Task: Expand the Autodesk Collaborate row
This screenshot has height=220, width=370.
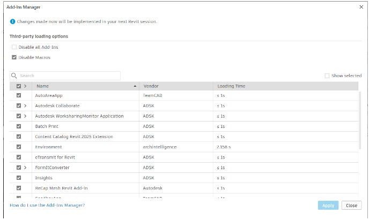Action: point(25,106)
